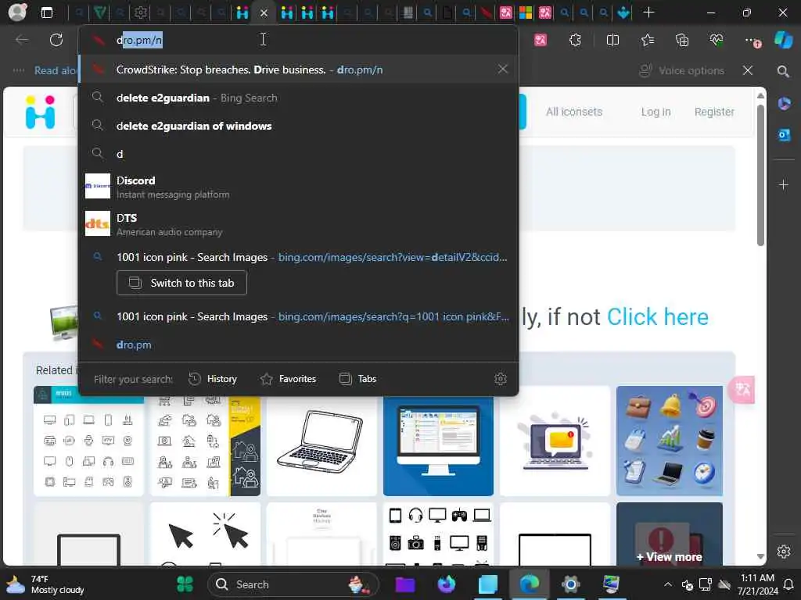801x600 pixels.
Task: Click the profile avatar icon
Action: point(17,12)
